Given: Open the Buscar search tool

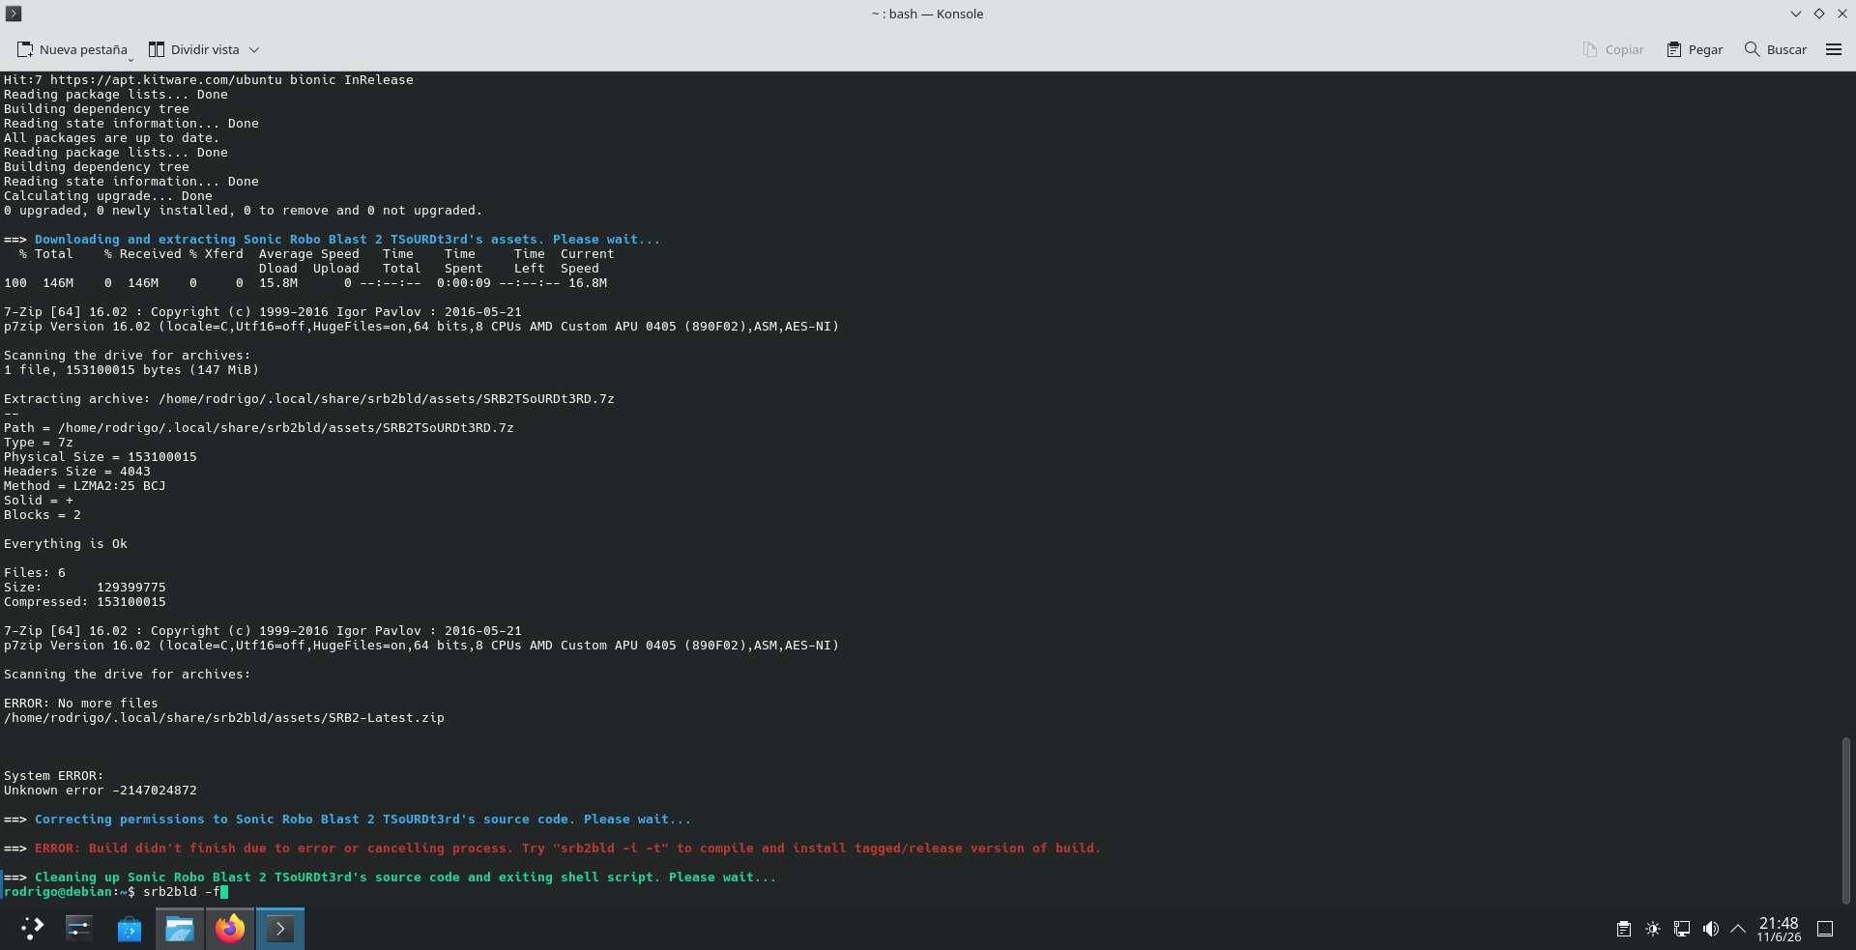Looking at the screenshot, I should (1775, 49).
